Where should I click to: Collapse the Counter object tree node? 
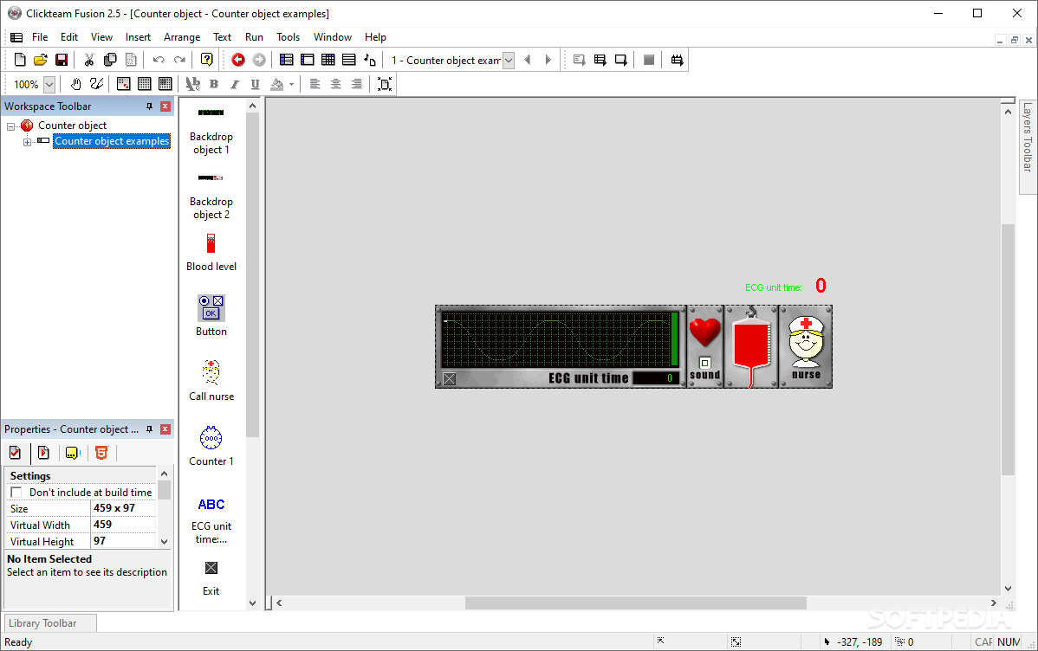click(10, 126)
